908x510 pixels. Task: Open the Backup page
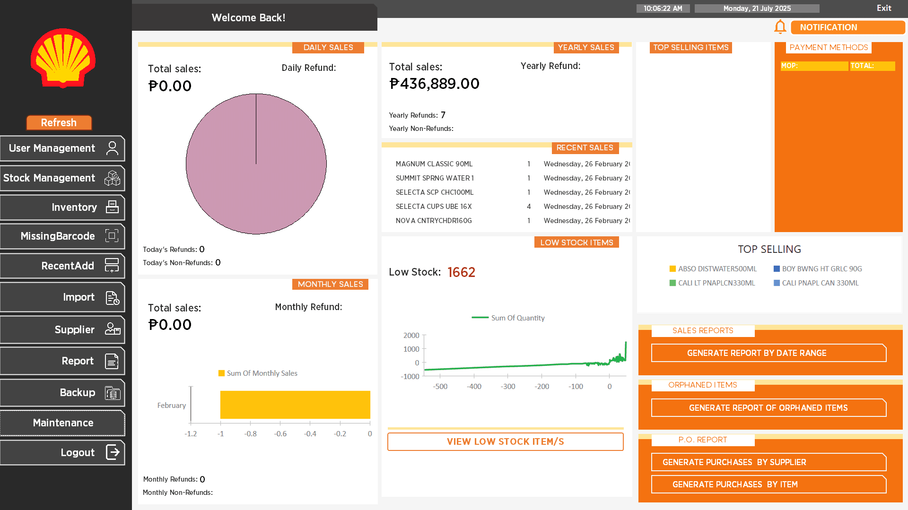tap(62, 393)
